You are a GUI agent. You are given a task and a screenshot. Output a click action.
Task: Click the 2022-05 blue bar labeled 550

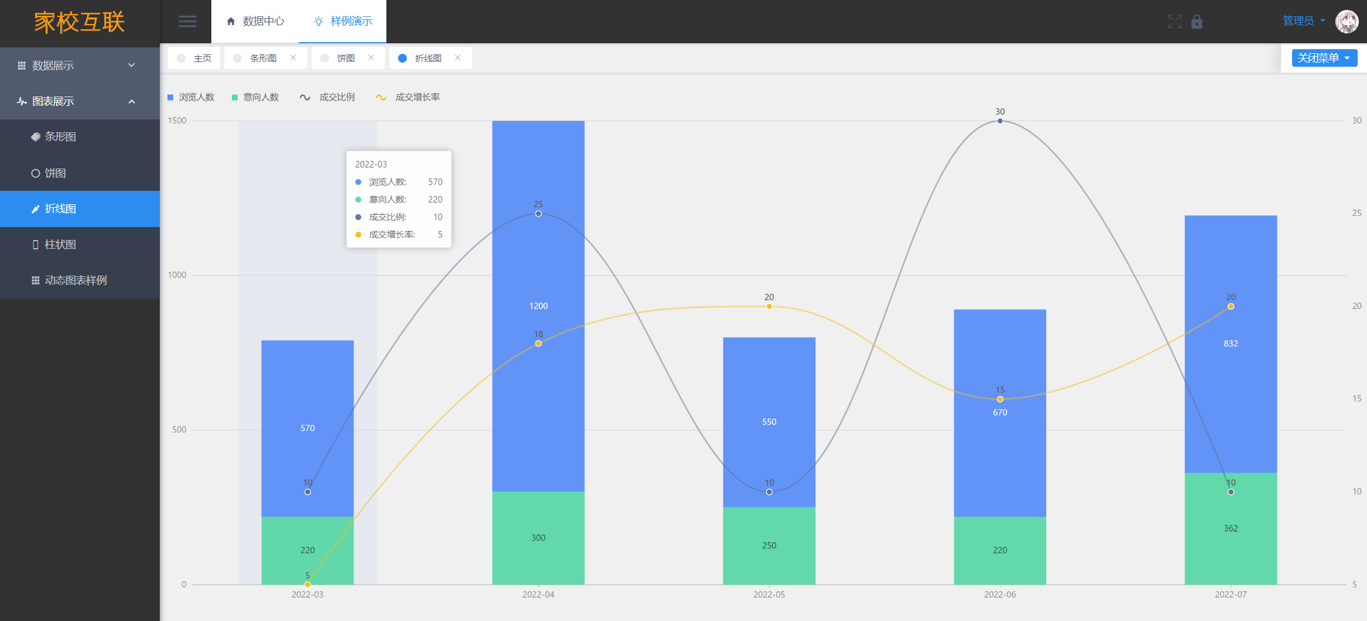[769, 422]
